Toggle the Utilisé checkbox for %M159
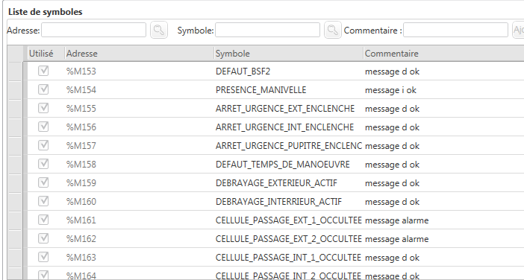This screenshot has width=524, height=280. pyautogui.click(x=43, y=182)
